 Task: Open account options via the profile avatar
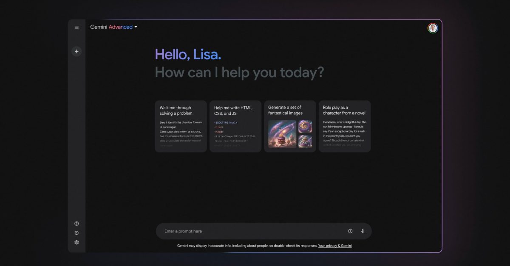[x=433, y=28]
